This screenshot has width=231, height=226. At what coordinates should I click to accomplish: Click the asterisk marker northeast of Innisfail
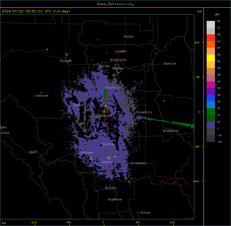pyautogui.click(x=135, y=81)
